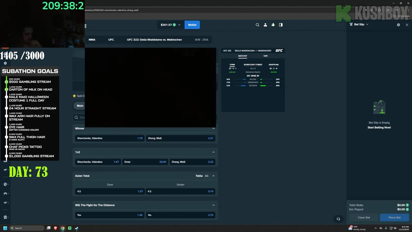
Task: Pick Draw at 30.00
Action: (x=145, y=162)
